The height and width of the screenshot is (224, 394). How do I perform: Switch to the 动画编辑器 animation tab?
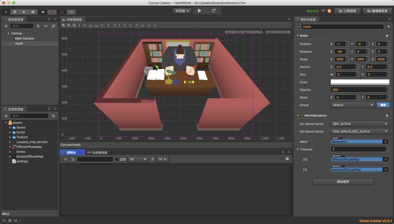click(x=97, y=152)
